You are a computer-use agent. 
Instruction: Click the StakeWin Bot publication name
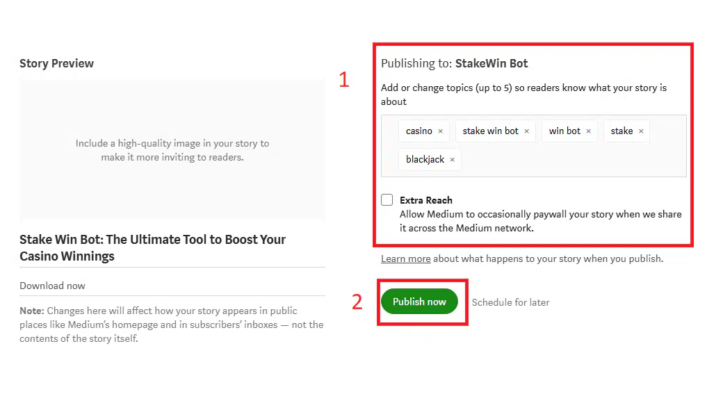click(492, 63)
